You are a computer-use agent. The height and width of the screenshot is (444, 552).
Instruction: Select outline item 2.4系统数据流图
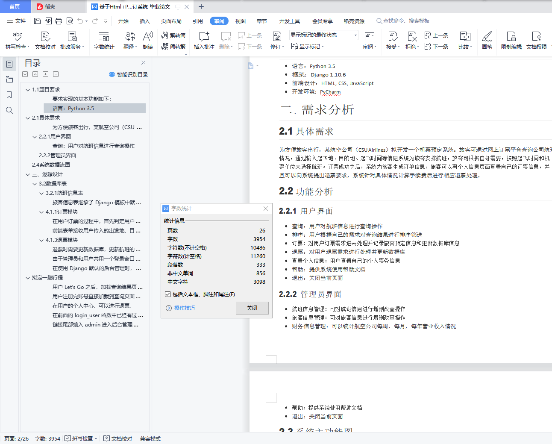(x=51, y=165)
